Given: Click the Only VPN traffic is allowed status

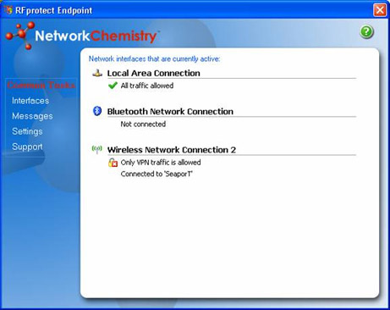Looking at the screenshot, I should (x=161, y=163).
